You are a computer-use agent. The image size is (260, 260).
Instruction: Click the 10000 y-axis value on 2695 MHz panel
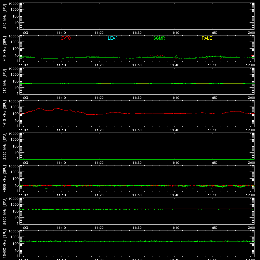click(14, 134)
